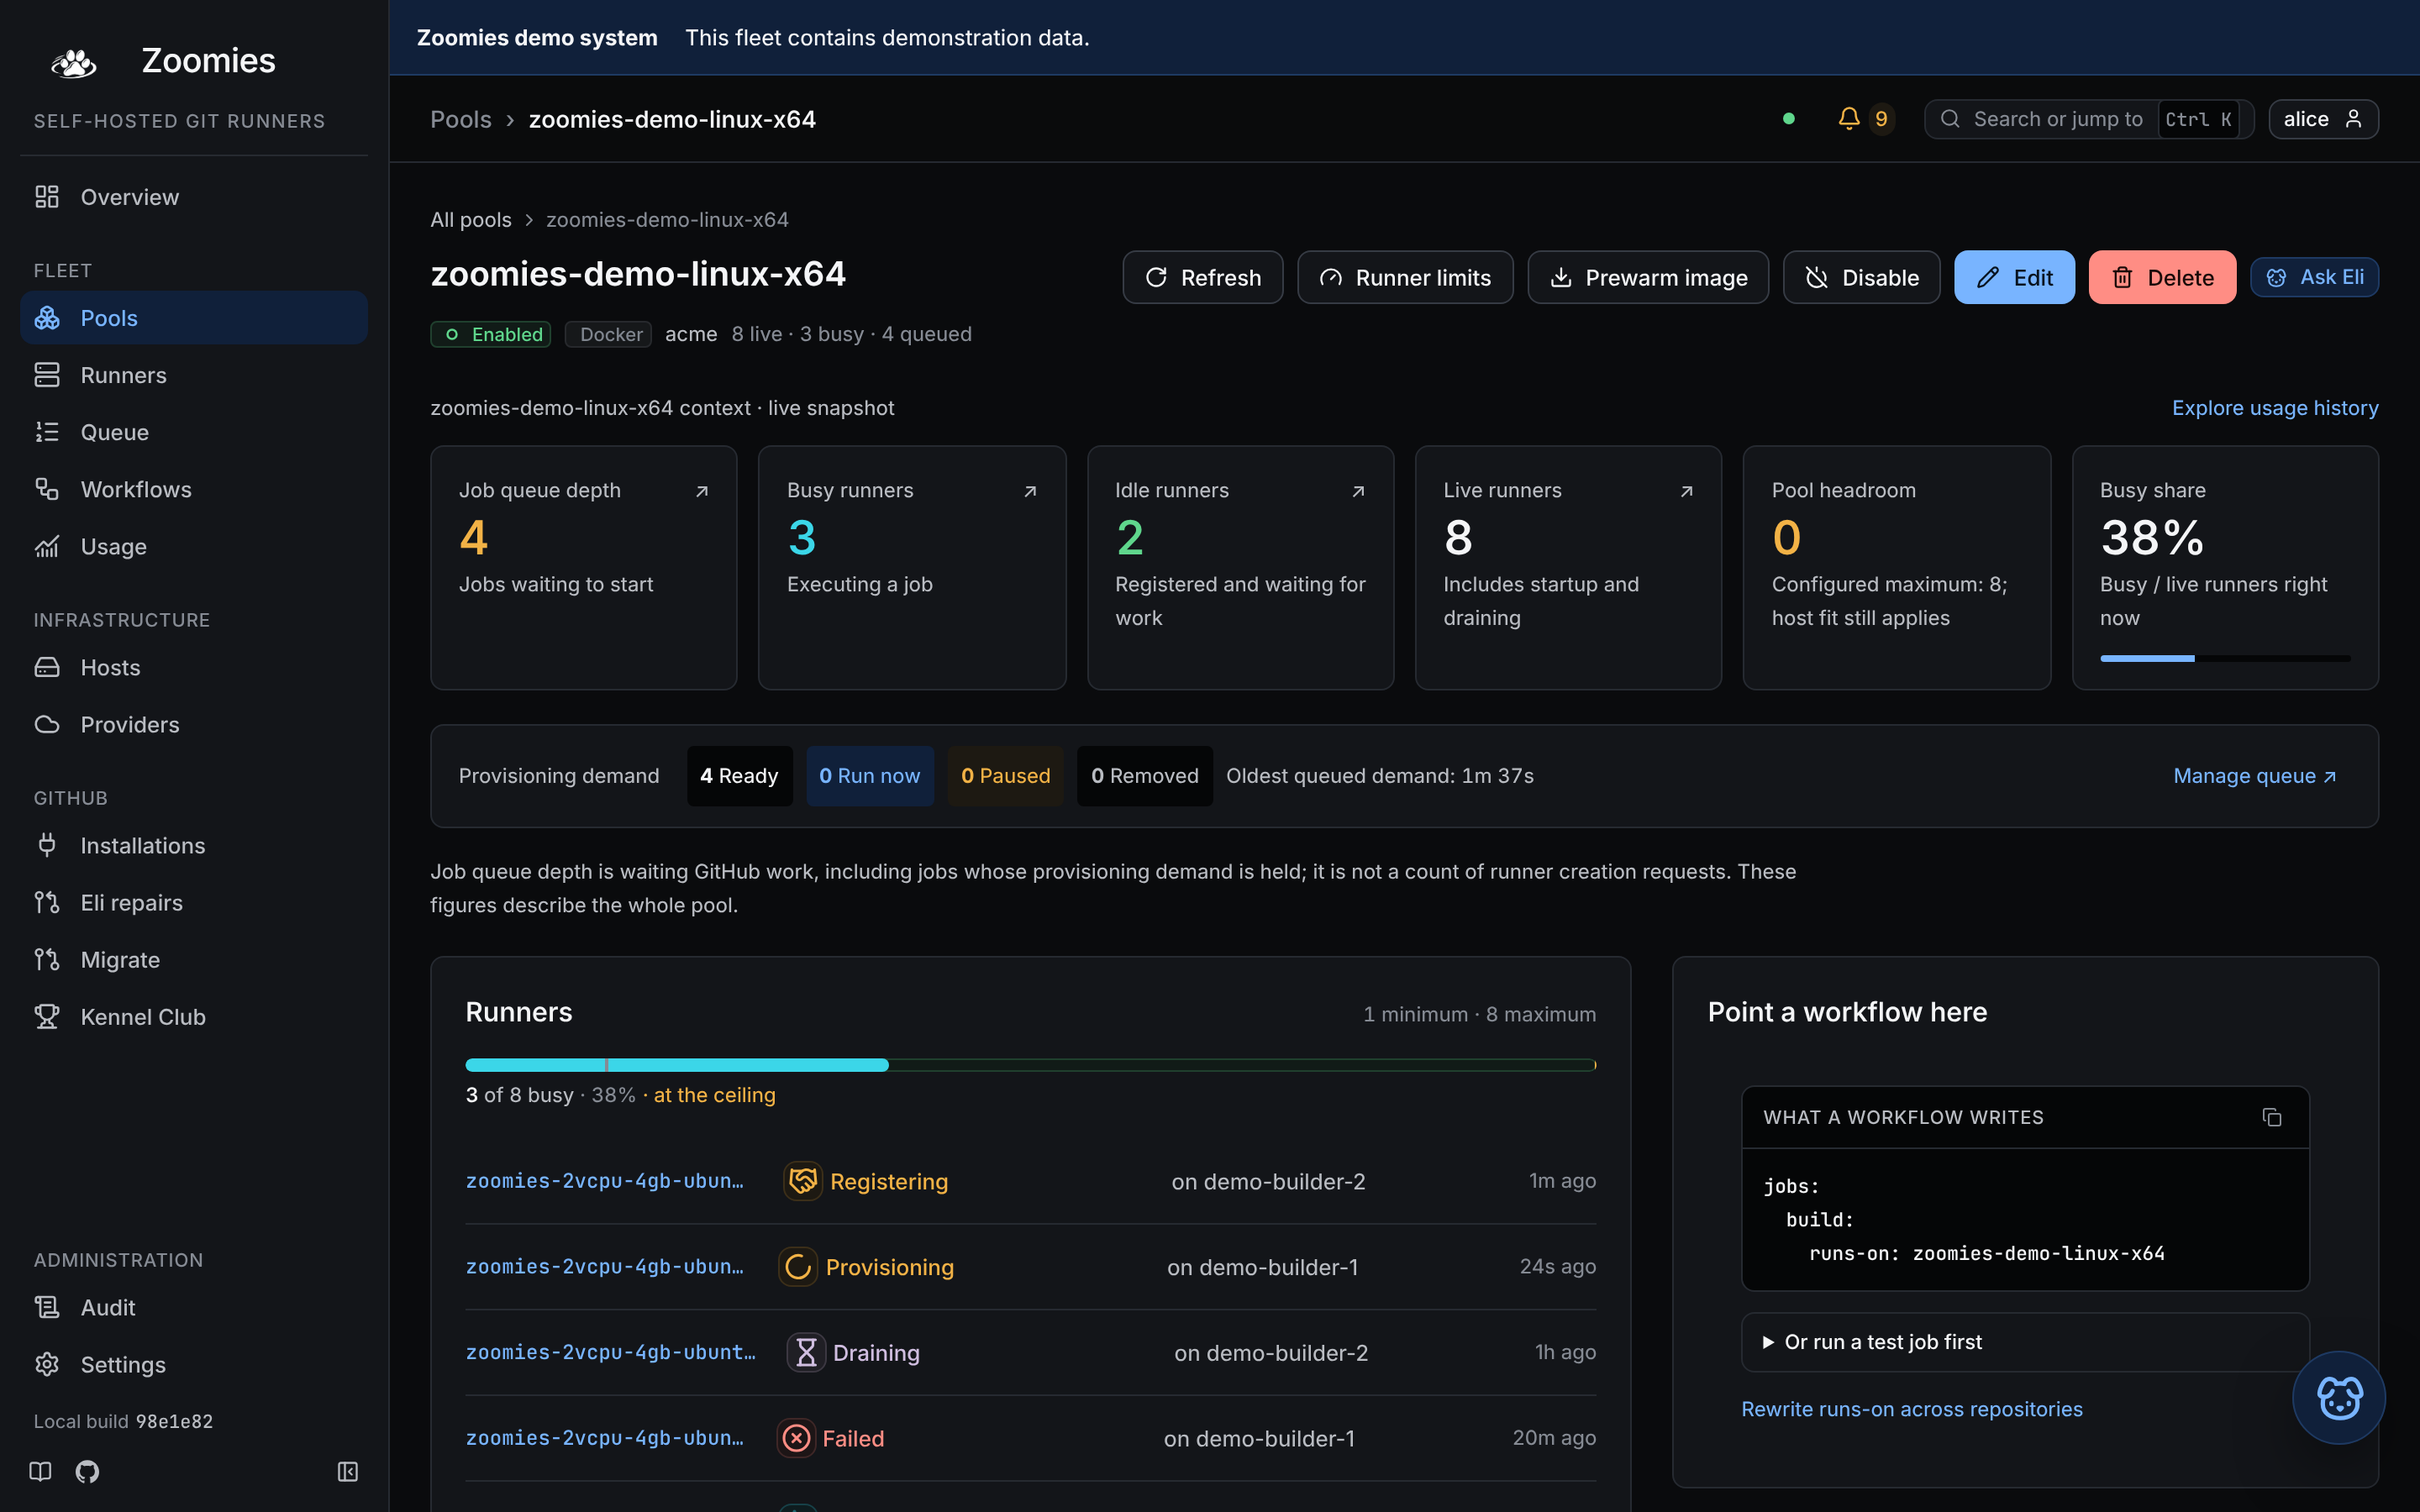Click the Refresh button
2420x1512 pixels.
1202,277
